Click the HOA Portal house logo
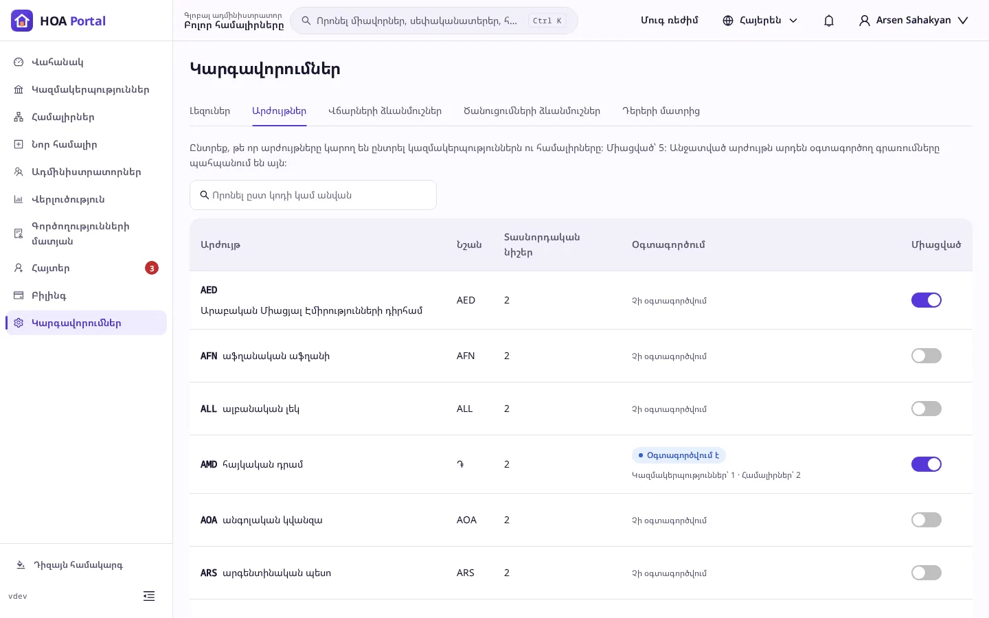The width and height of the screenshot is (989, 618). coord(22,21)
